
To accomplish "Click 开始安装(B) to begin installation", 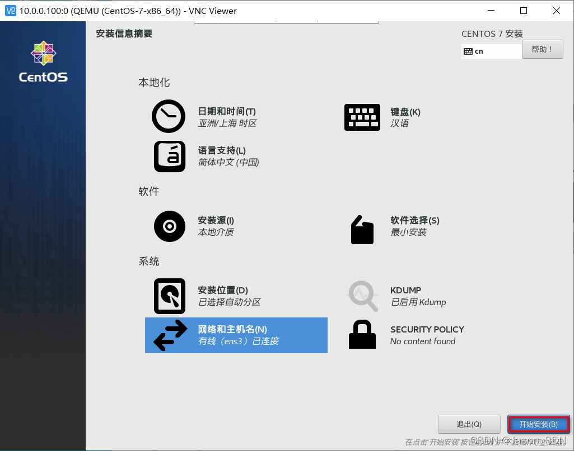I will tap(538, 424).
